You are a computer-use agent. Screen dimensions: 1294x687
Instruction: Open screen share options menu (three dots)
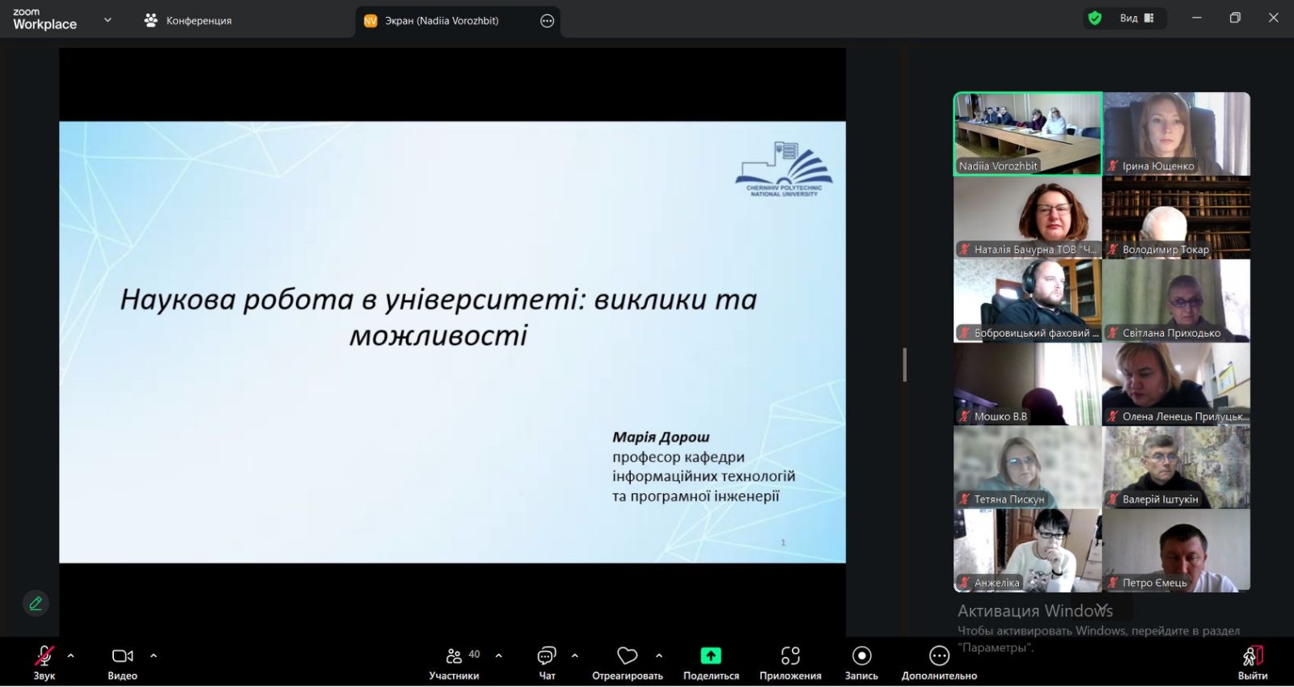pos(548,21)
